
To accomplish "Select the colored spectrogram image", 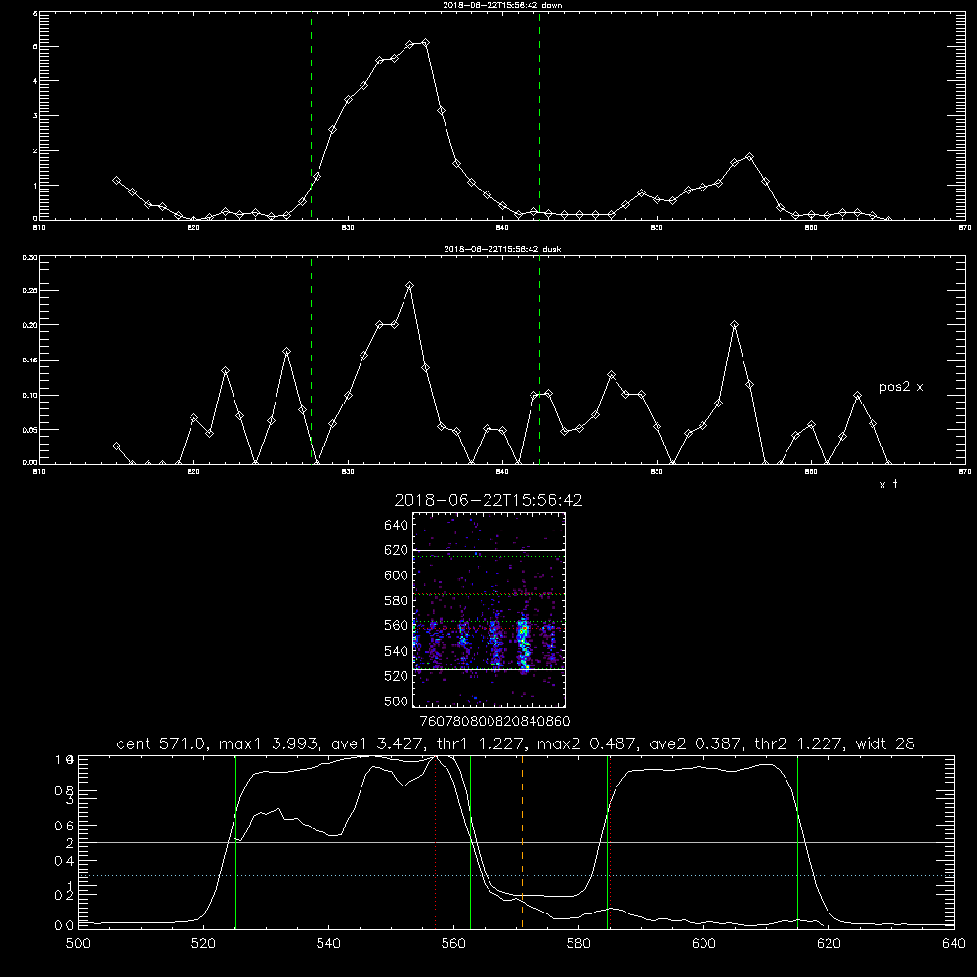I will (x=488, y=610).
